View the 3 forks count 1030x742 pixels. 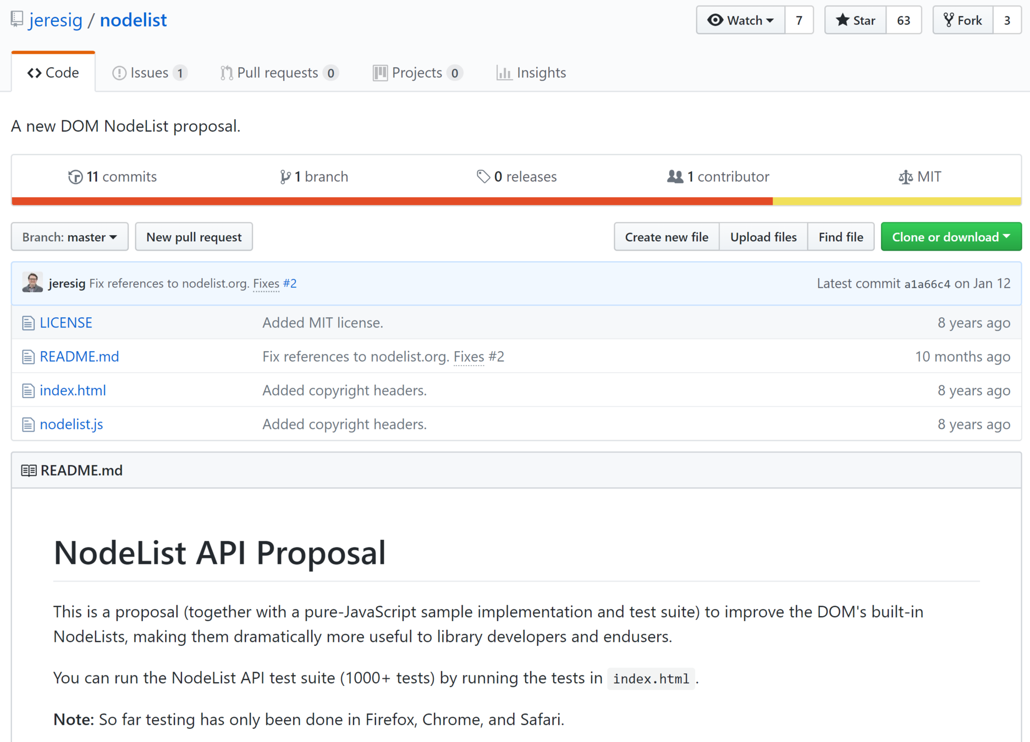[x=1007, y=20]
